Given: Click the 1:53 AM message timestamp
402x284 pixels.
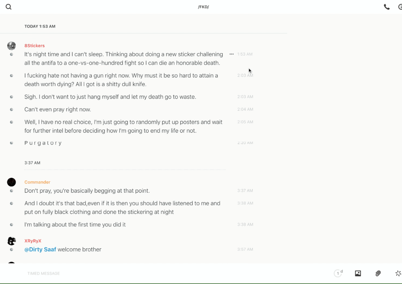Looking at the screenshot, I should point(245,54).
